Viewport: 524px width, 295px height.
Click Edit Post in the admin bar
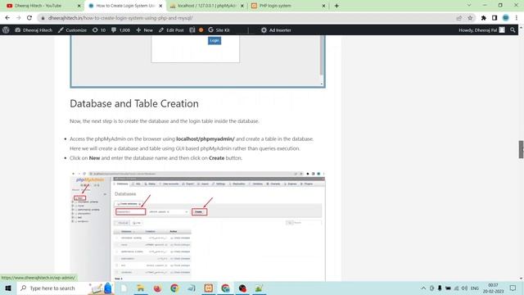pyautogui.click(x=171, y=30)
